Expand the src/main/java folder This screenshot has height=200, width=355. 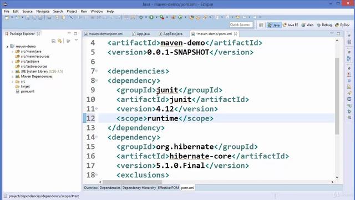pos(12,52)
